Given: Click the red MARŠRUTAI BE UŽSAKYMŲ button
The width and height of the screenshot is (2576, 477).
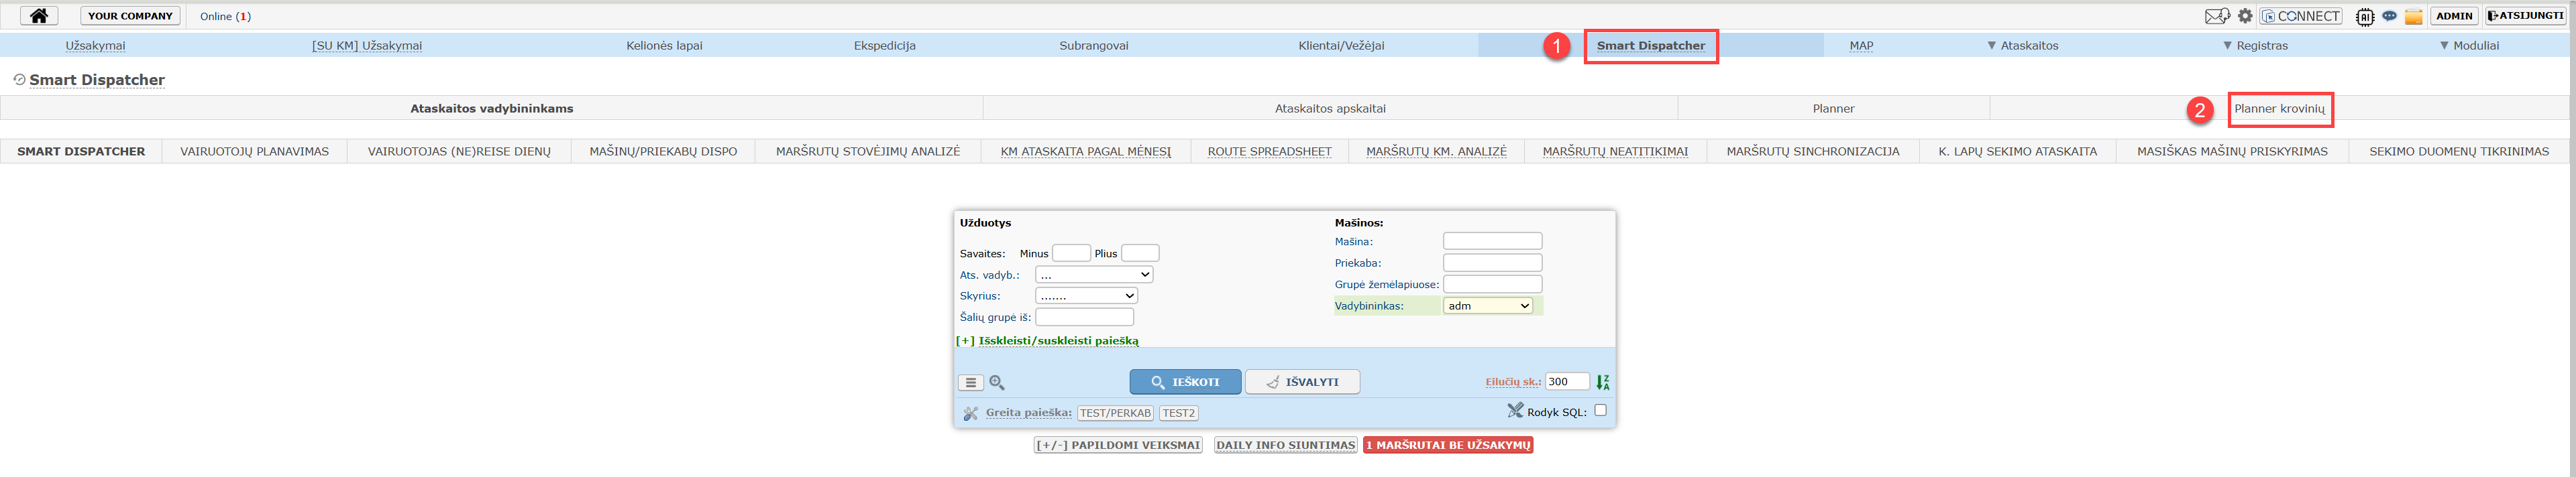Looking at the screenshot, I should click(1447, 445).
